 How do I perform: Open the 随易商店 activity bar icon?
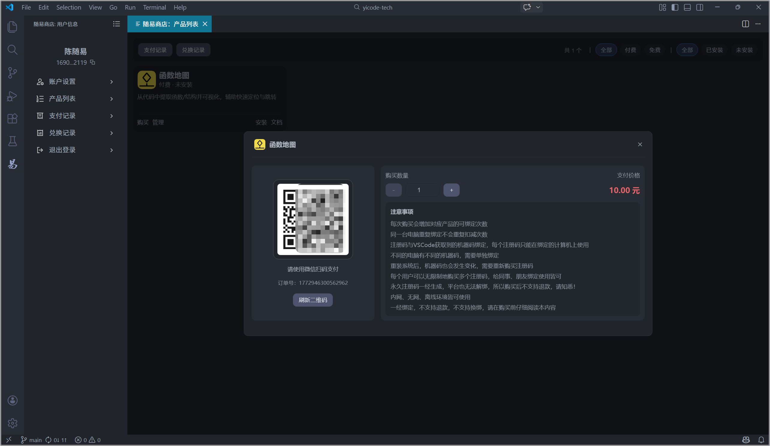(x=12, y=164)
